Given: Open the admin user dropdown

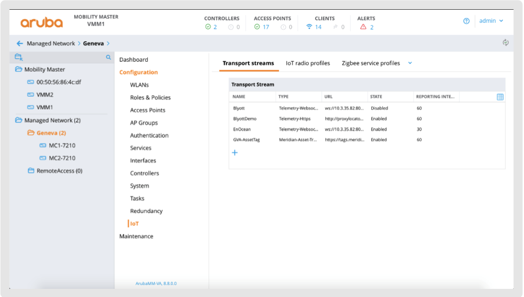Looking at the screenshot, I should point(491,21).
